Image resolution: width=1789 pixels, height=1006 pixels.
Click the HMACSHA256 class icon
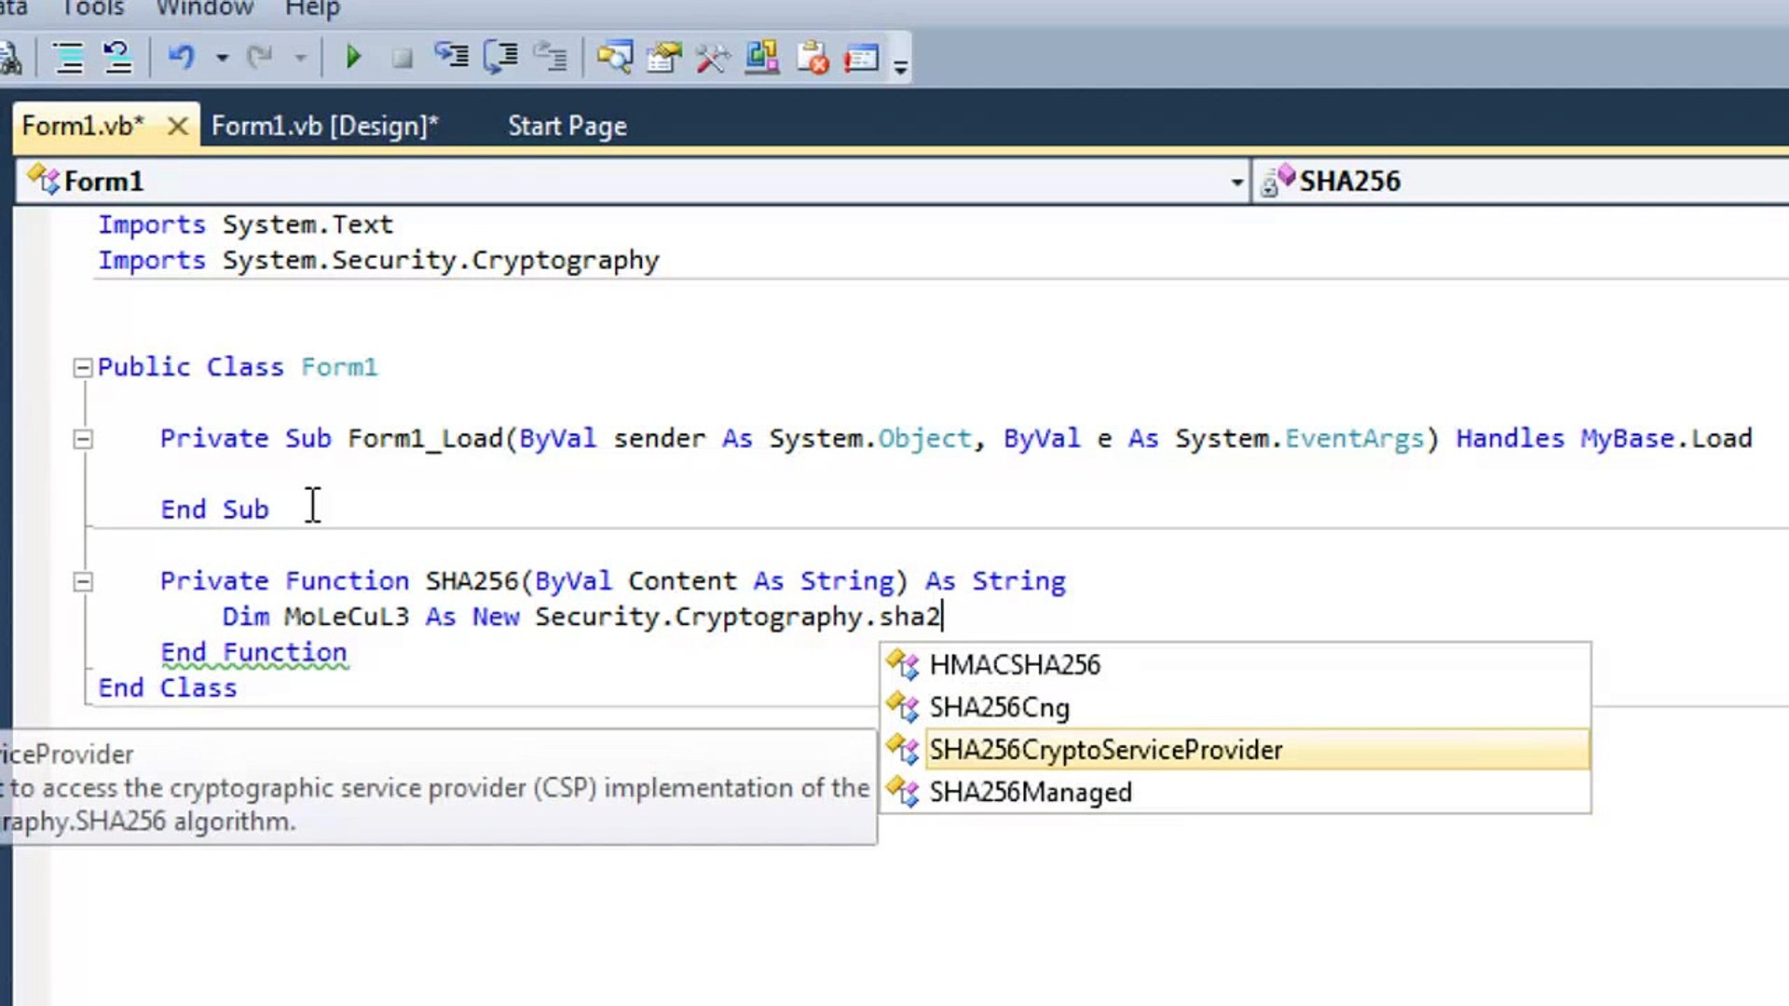[x=903, y=664]
